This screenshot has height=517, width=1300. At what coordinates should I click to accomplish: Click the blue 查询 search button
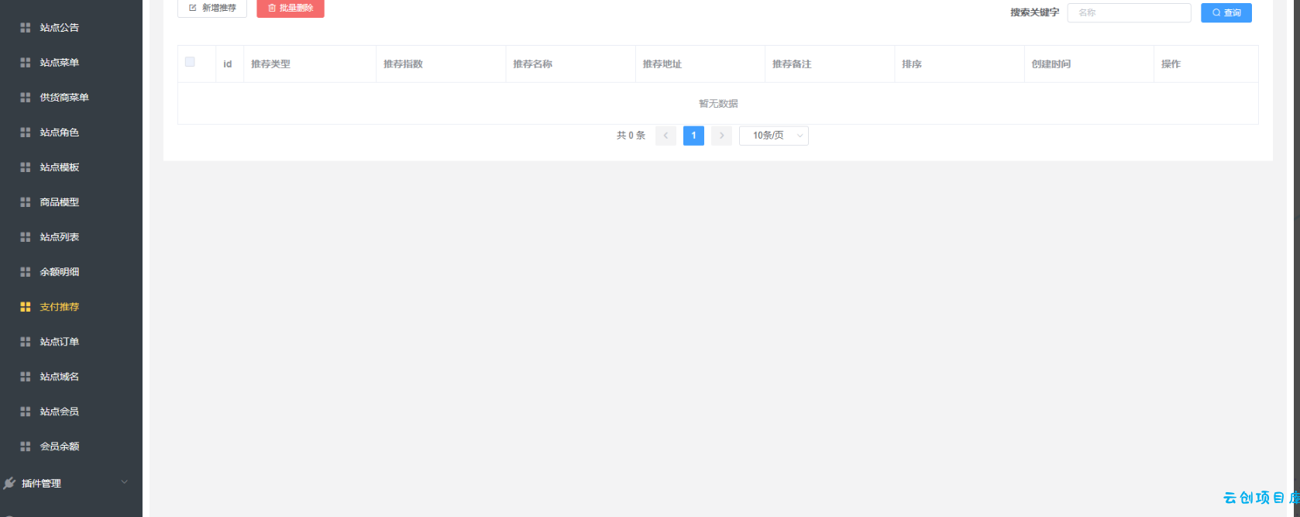click(x=1226, y=13)
